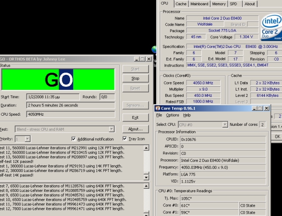Click the grayed Start button in ORTHOS
282x216 pixels.
pyautogui.click(x=135, y=69)
